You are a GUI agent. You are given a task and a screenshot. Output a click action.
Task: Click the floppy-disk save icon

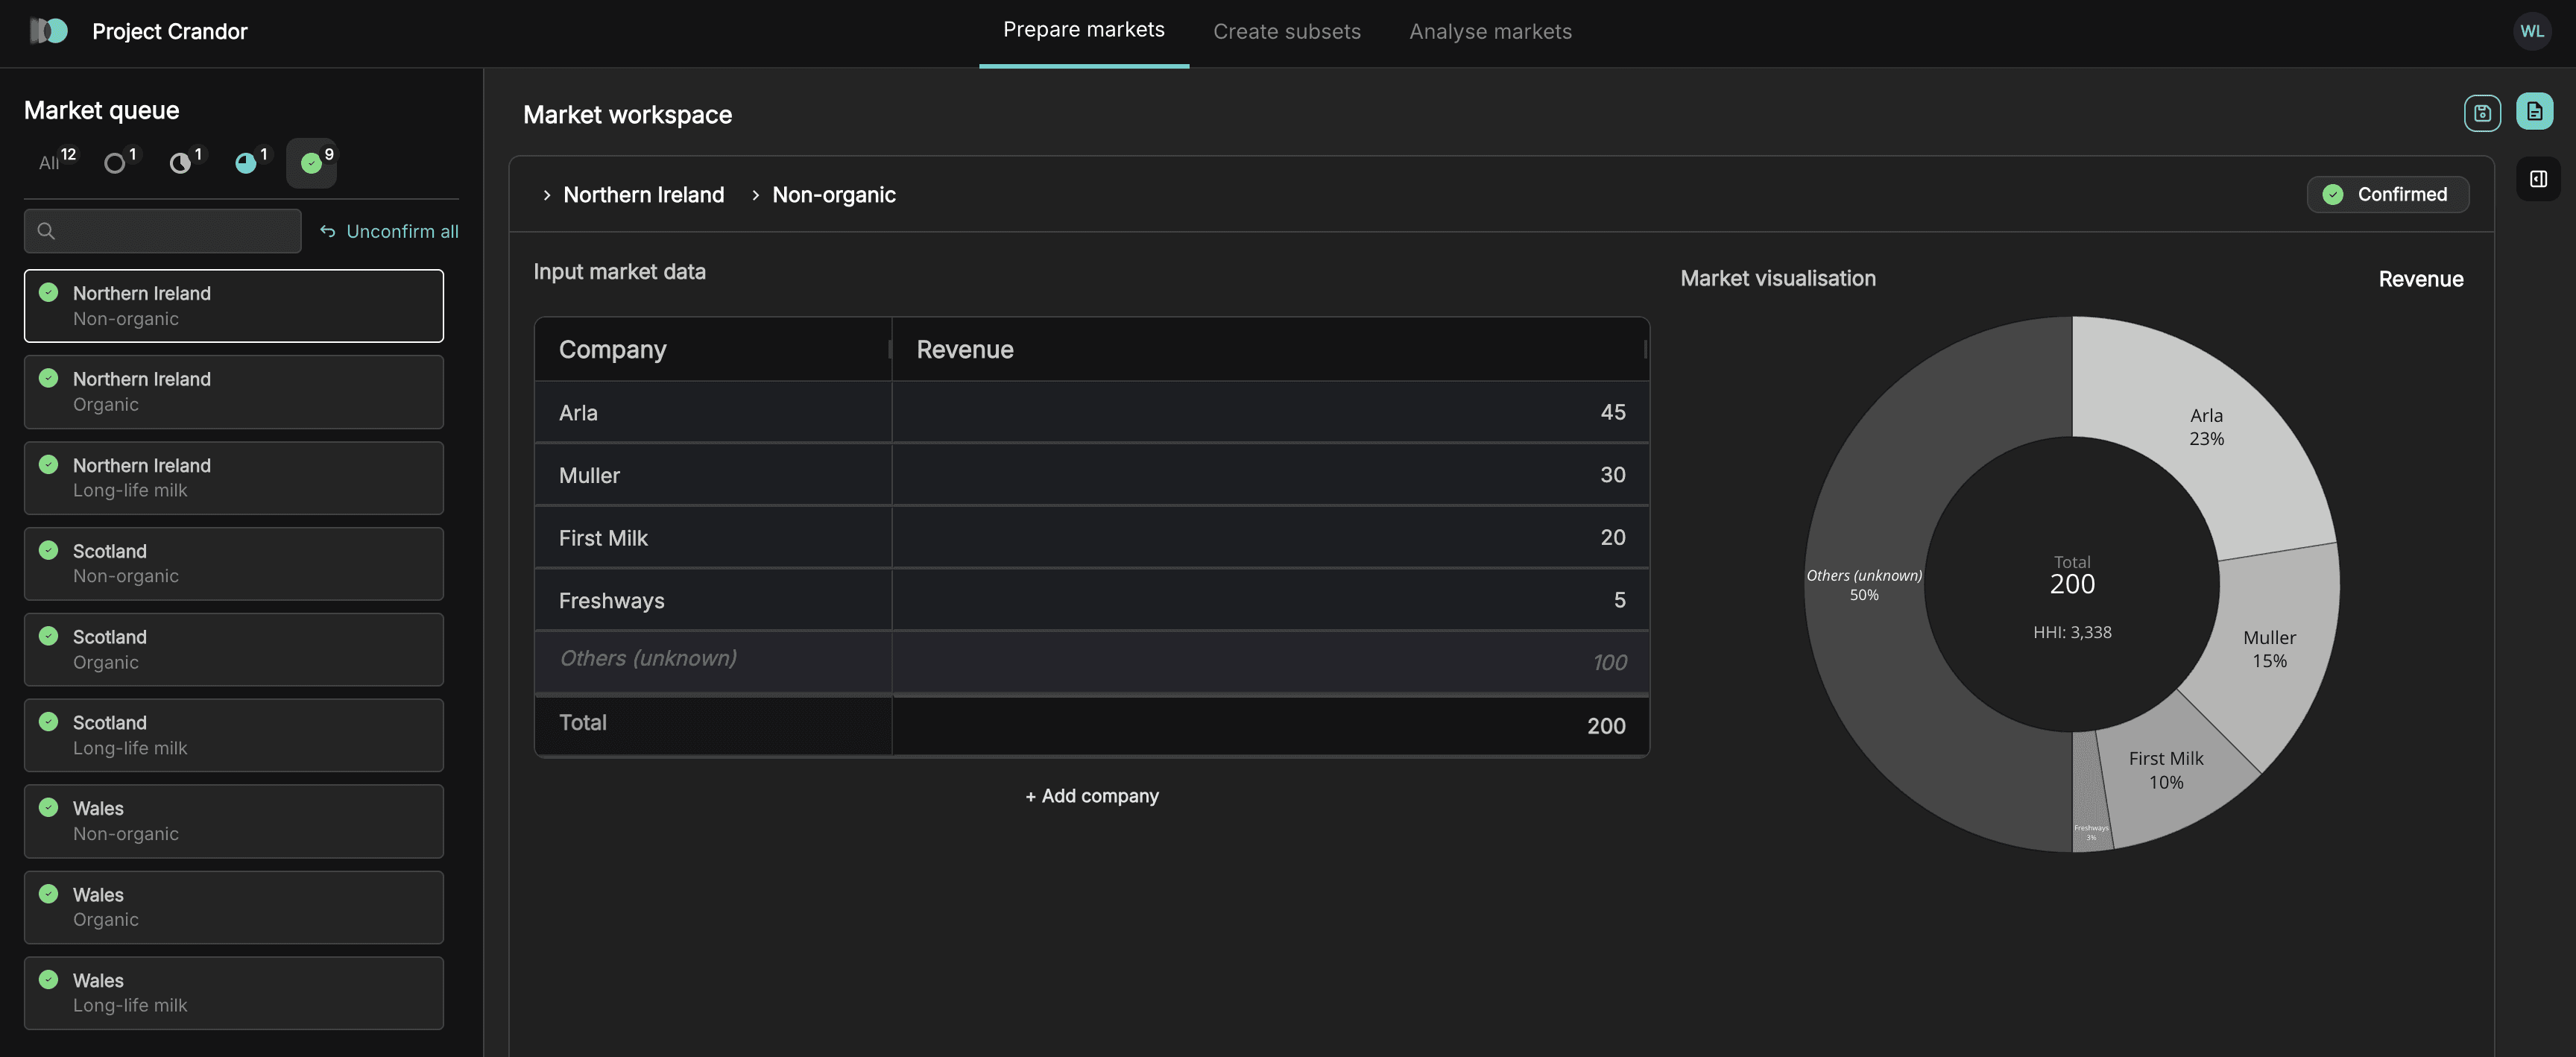click(2481, 113)
